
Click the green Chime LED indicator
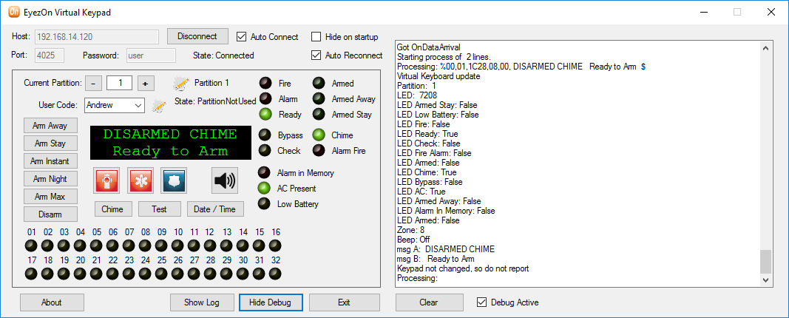click(319, 135)
